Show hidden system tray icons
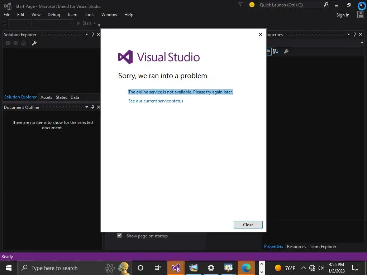Image resolution: width=367 pixels, height=275 pixels. [x=303, y=268]
